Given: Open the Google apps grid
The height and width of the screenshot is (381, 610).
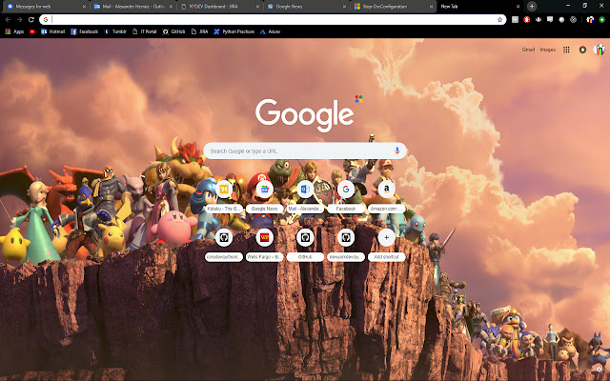Looking at the screenshot, I should [x=566, y=50].
